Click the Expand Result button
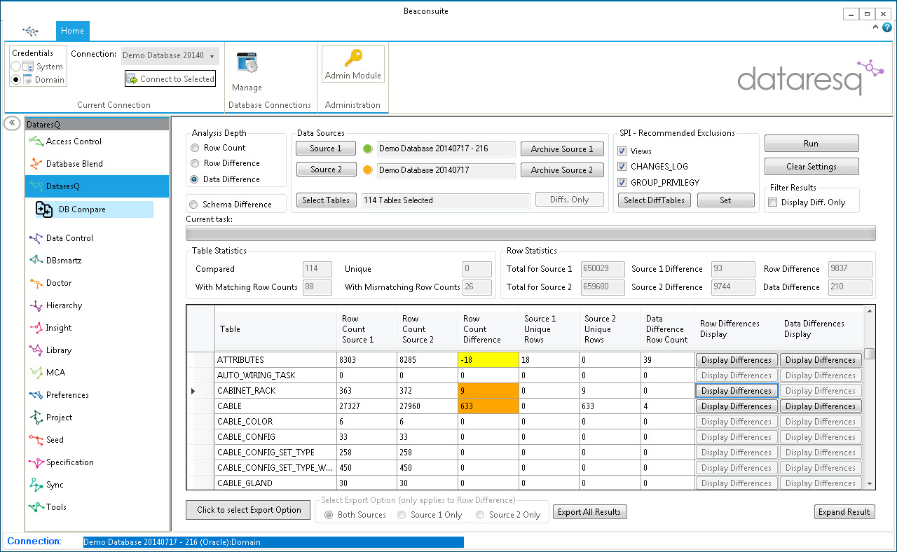 [844, 512]
